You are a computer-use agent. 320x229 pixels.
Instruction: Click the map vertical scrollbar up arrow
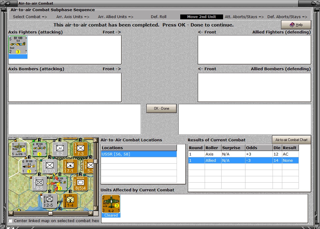pyautogui.click(x=95, y=140)
